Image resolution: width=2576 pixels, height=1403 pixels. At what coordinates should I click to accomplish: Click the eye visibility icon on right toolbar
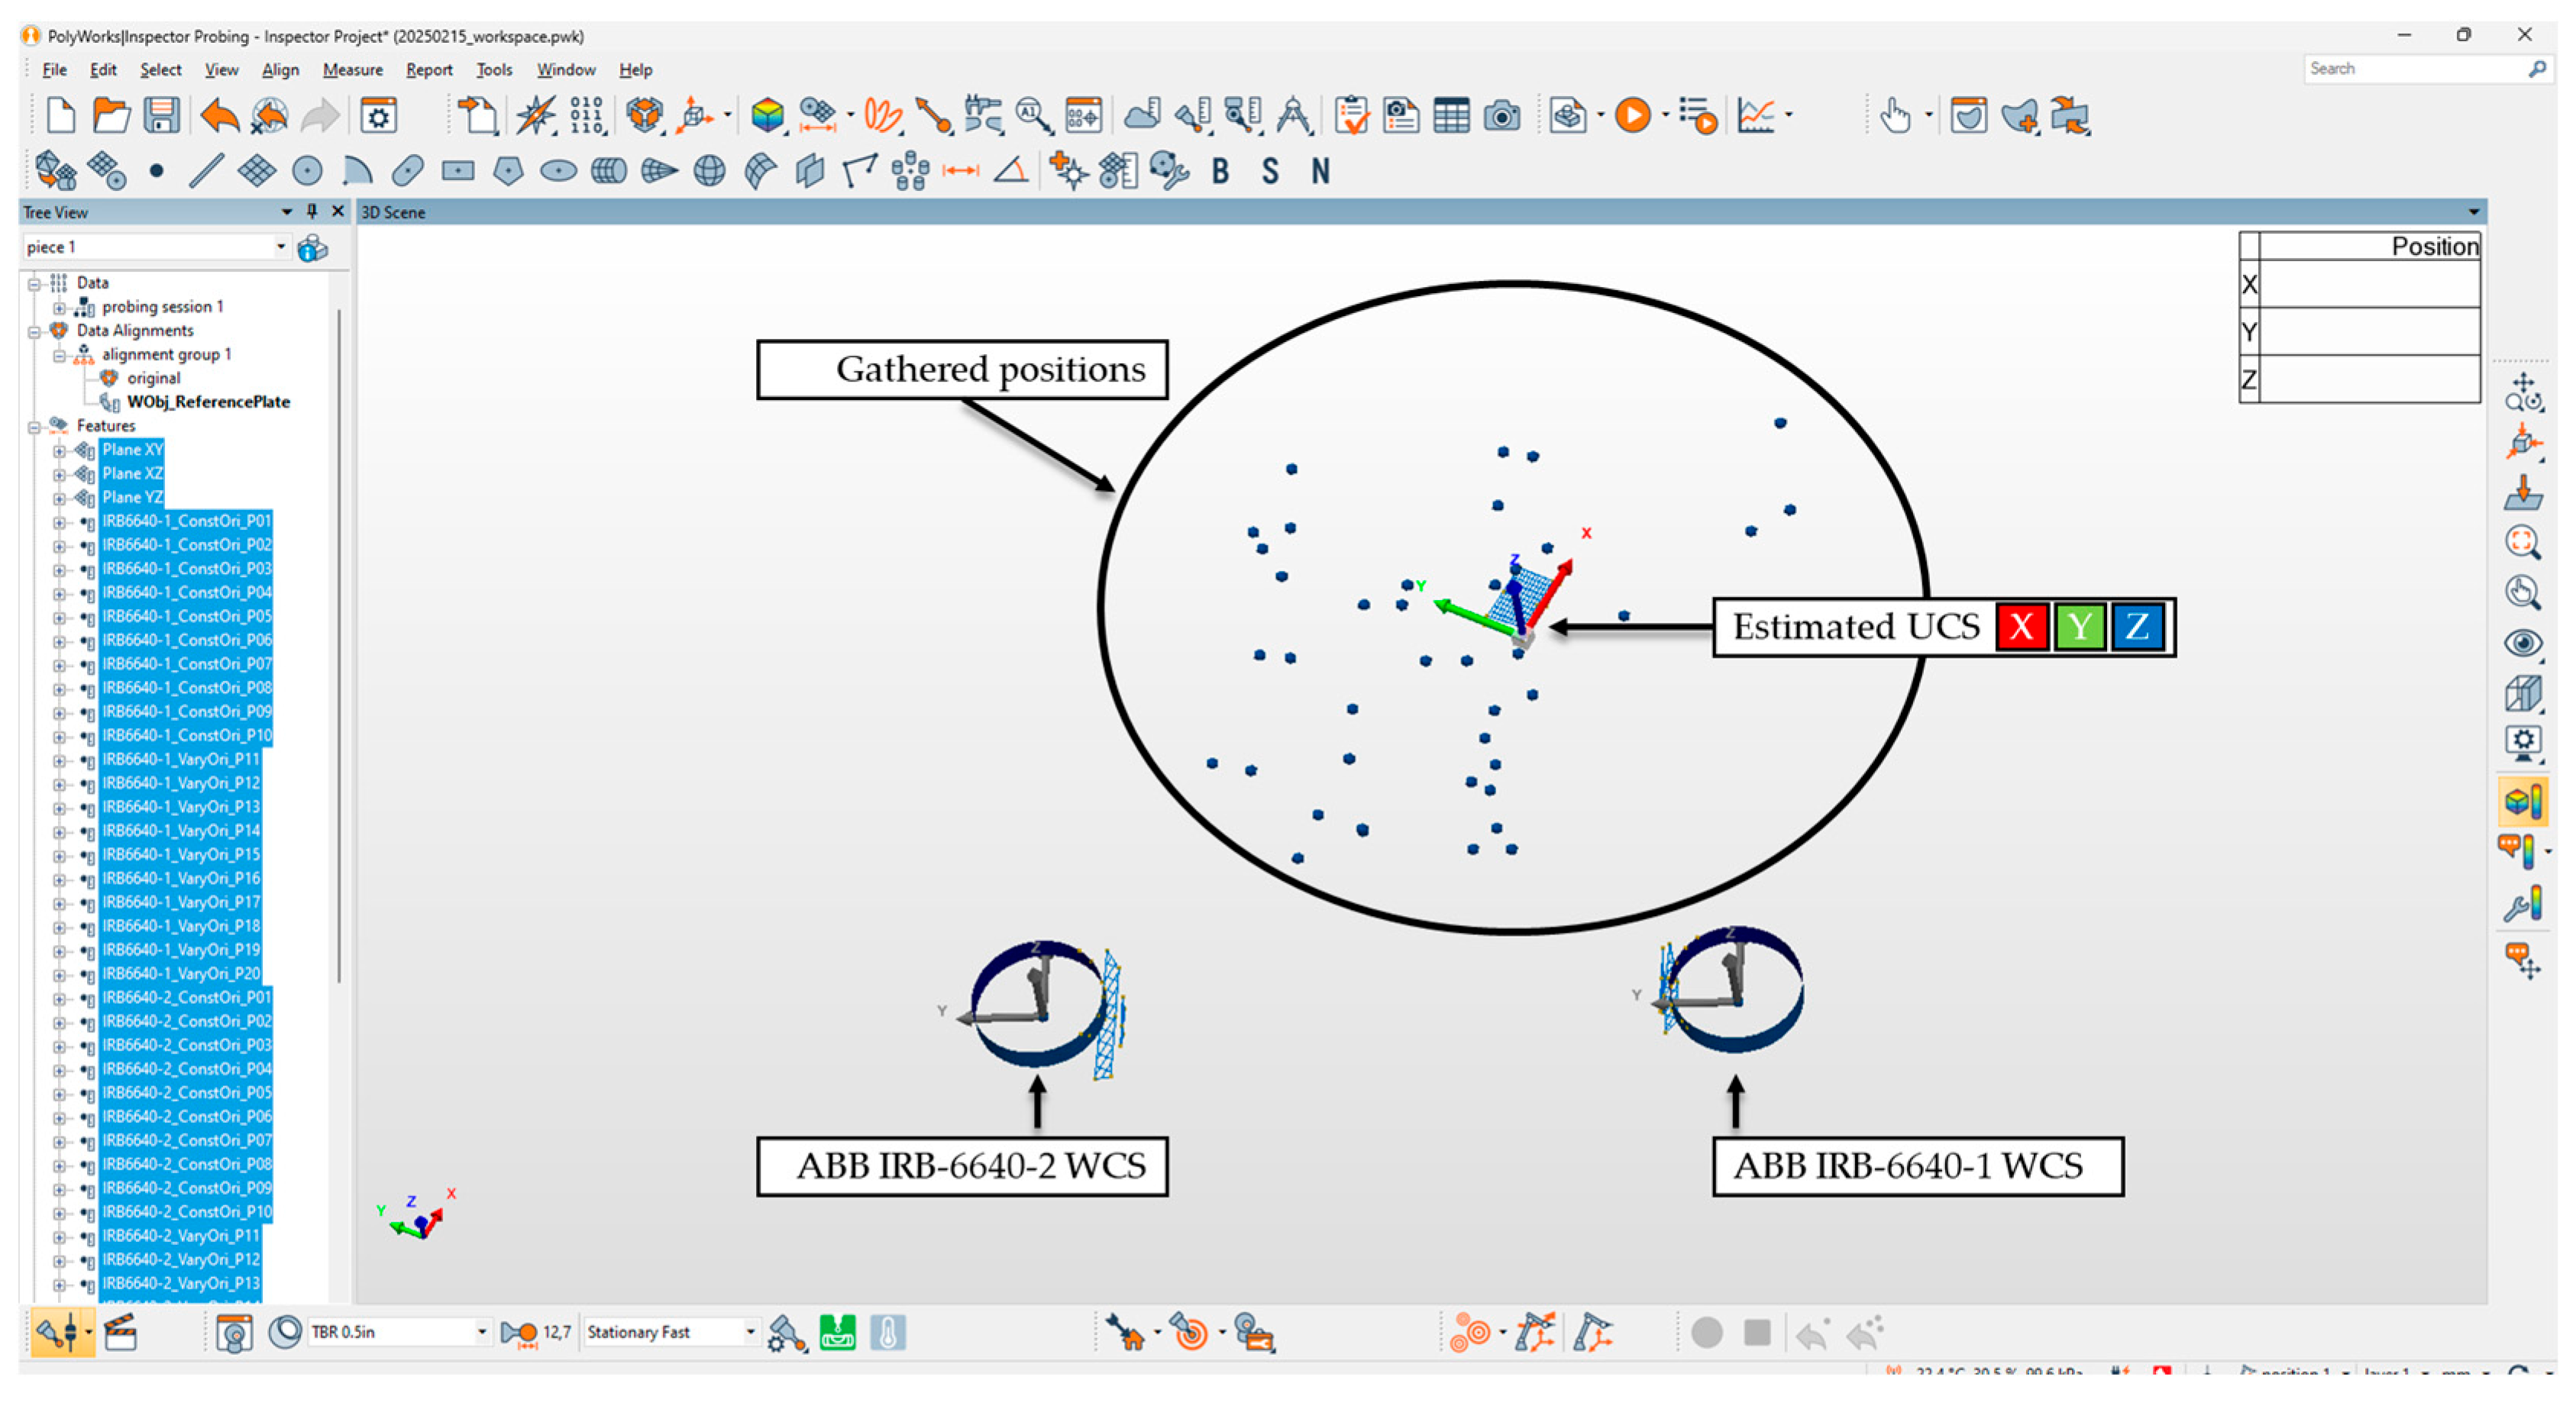pos(2522,643)
